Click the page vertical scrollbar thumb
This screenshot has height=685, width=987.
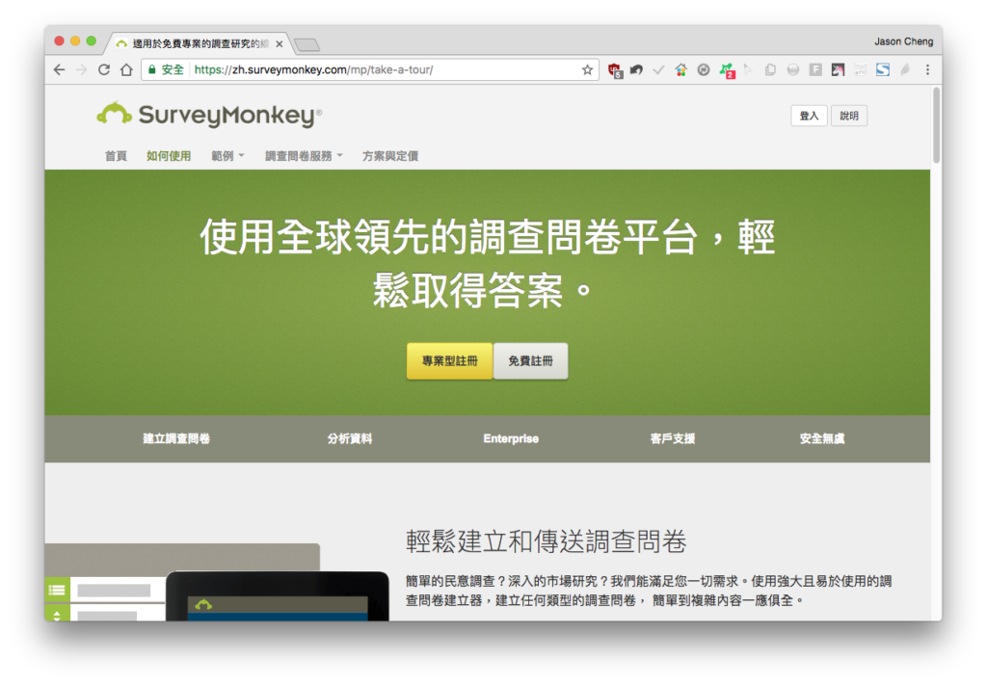[937, 126]
